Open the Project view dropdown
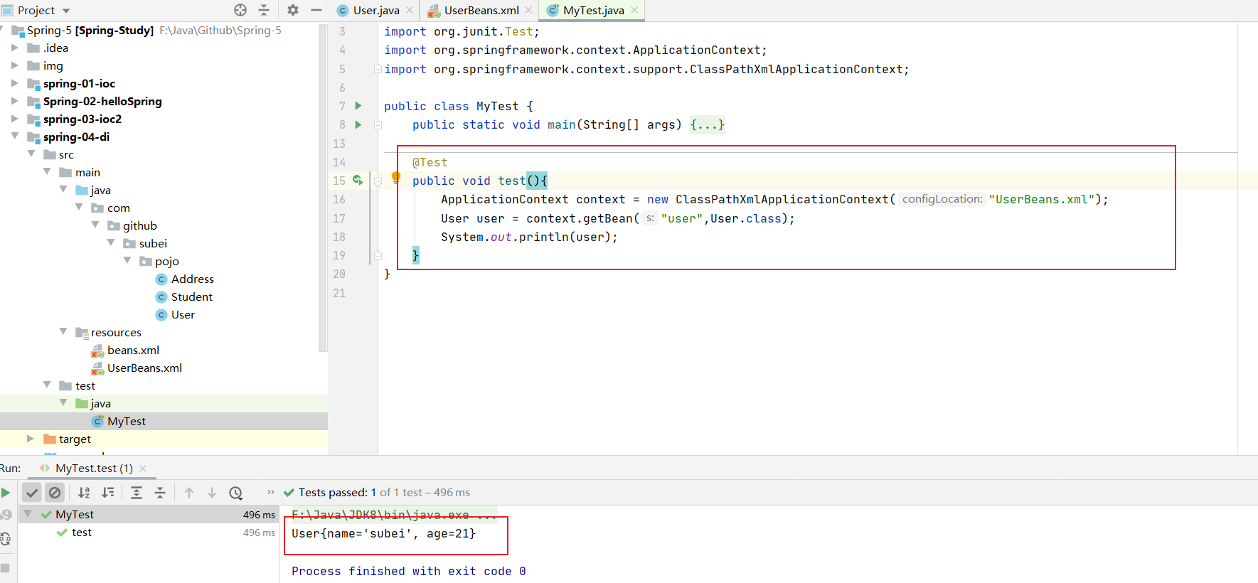The width and height of the screenshot is (1258, 583). click(x=66, y=11)
